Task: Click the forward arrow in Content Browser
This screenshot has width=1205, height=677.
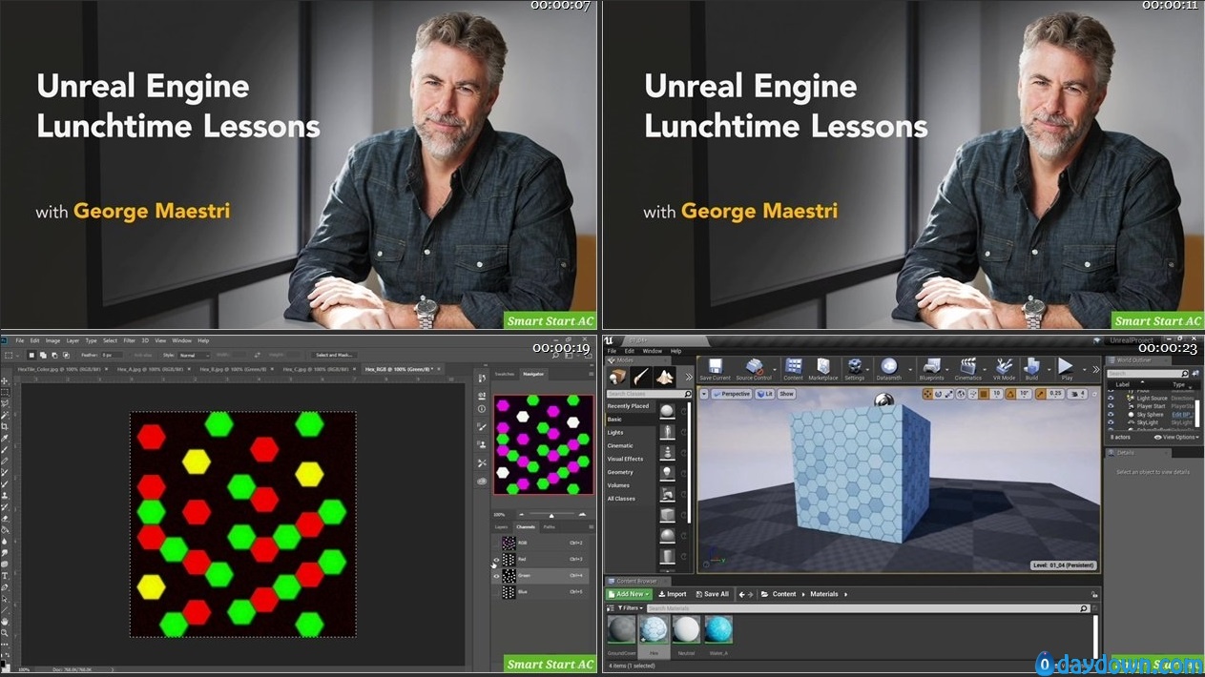Action: click(753, 594)
